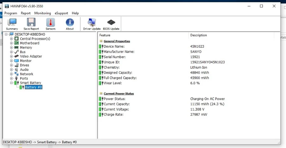
Task: Select the Video Adapter tree label
Action: tap(31, 56)
